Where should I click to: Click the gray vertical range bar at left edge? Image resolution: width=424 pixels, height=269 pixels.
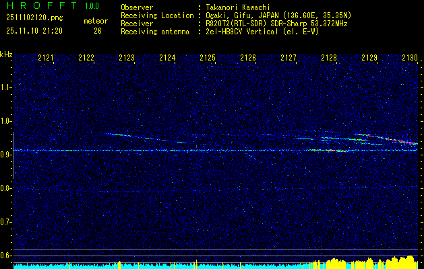tap(13, 155)
